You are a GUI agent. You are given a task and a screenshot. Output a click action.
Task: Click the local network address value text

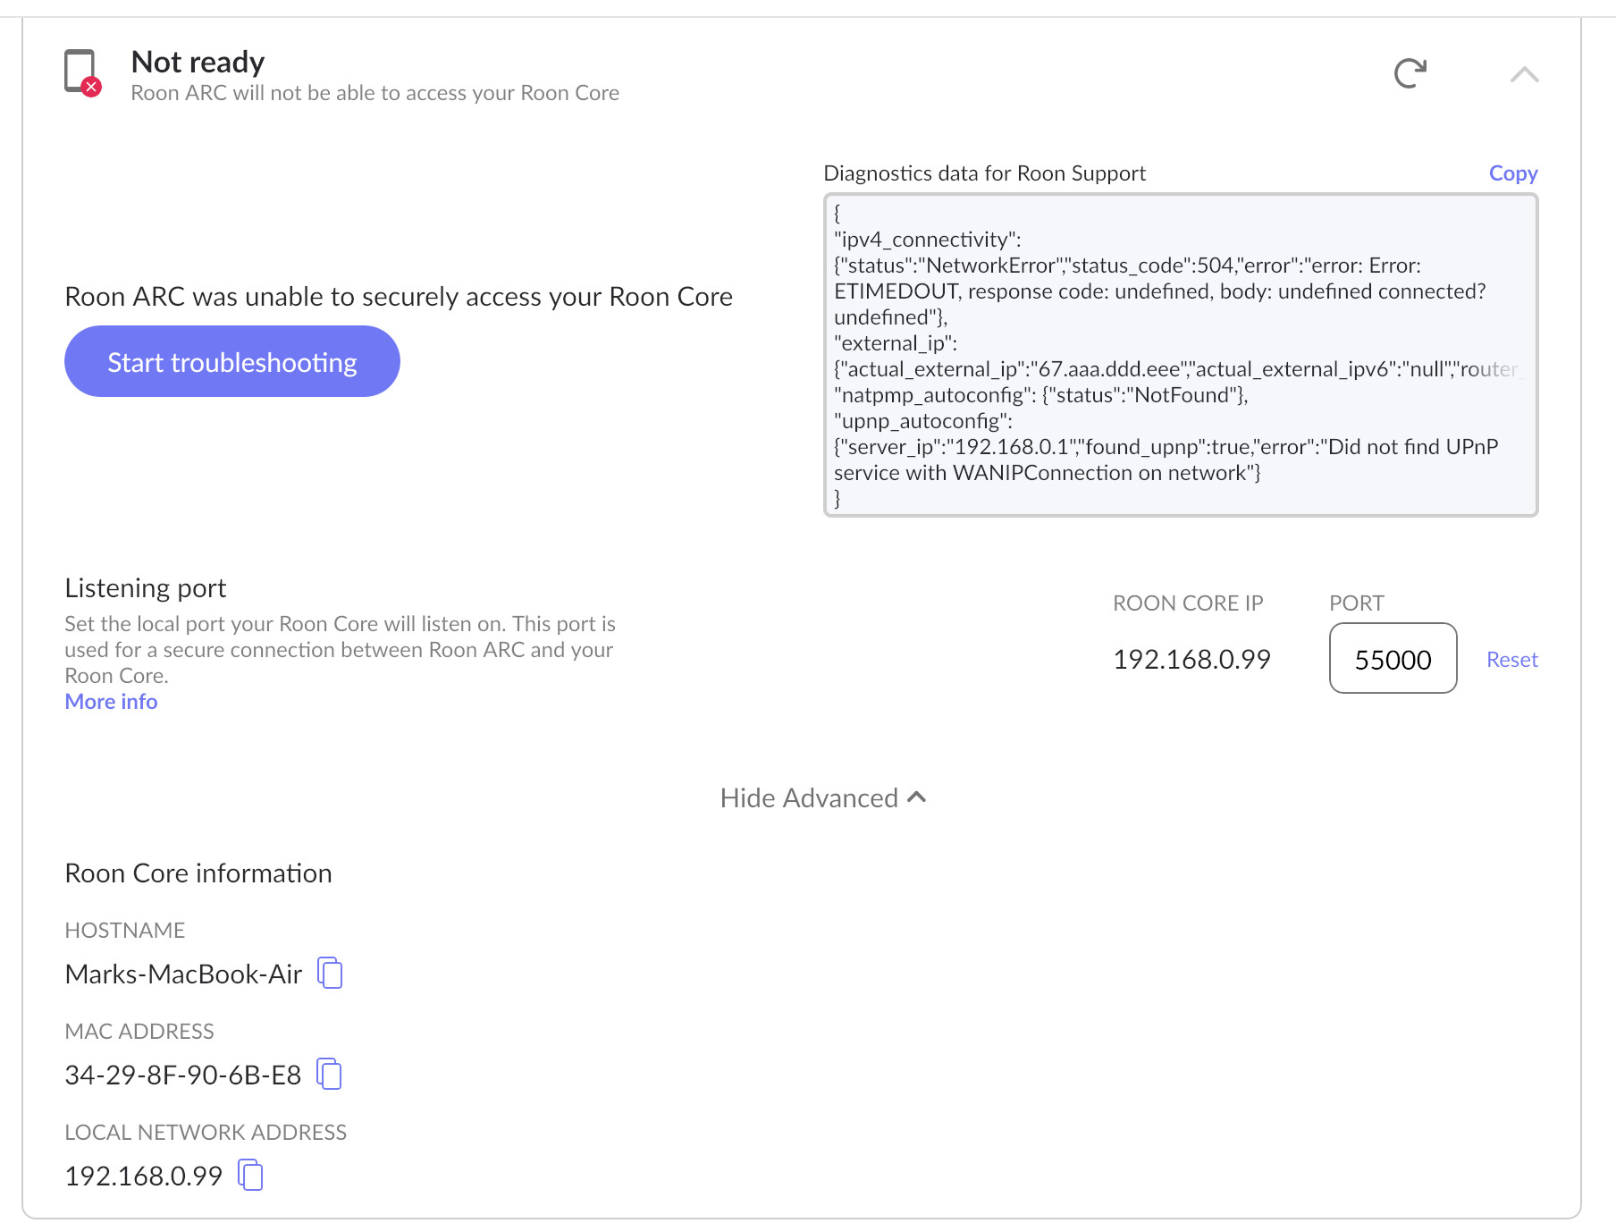[143, 1177]
